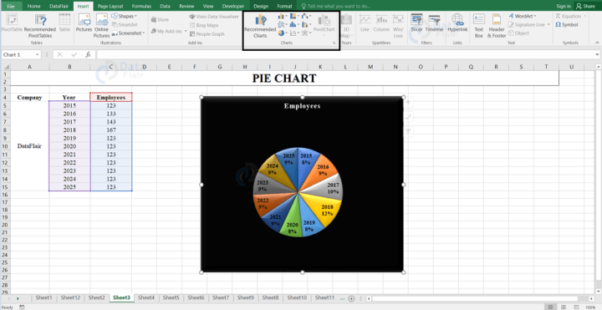
Task: Click the Insert Function fx icon
Action: 88,55
